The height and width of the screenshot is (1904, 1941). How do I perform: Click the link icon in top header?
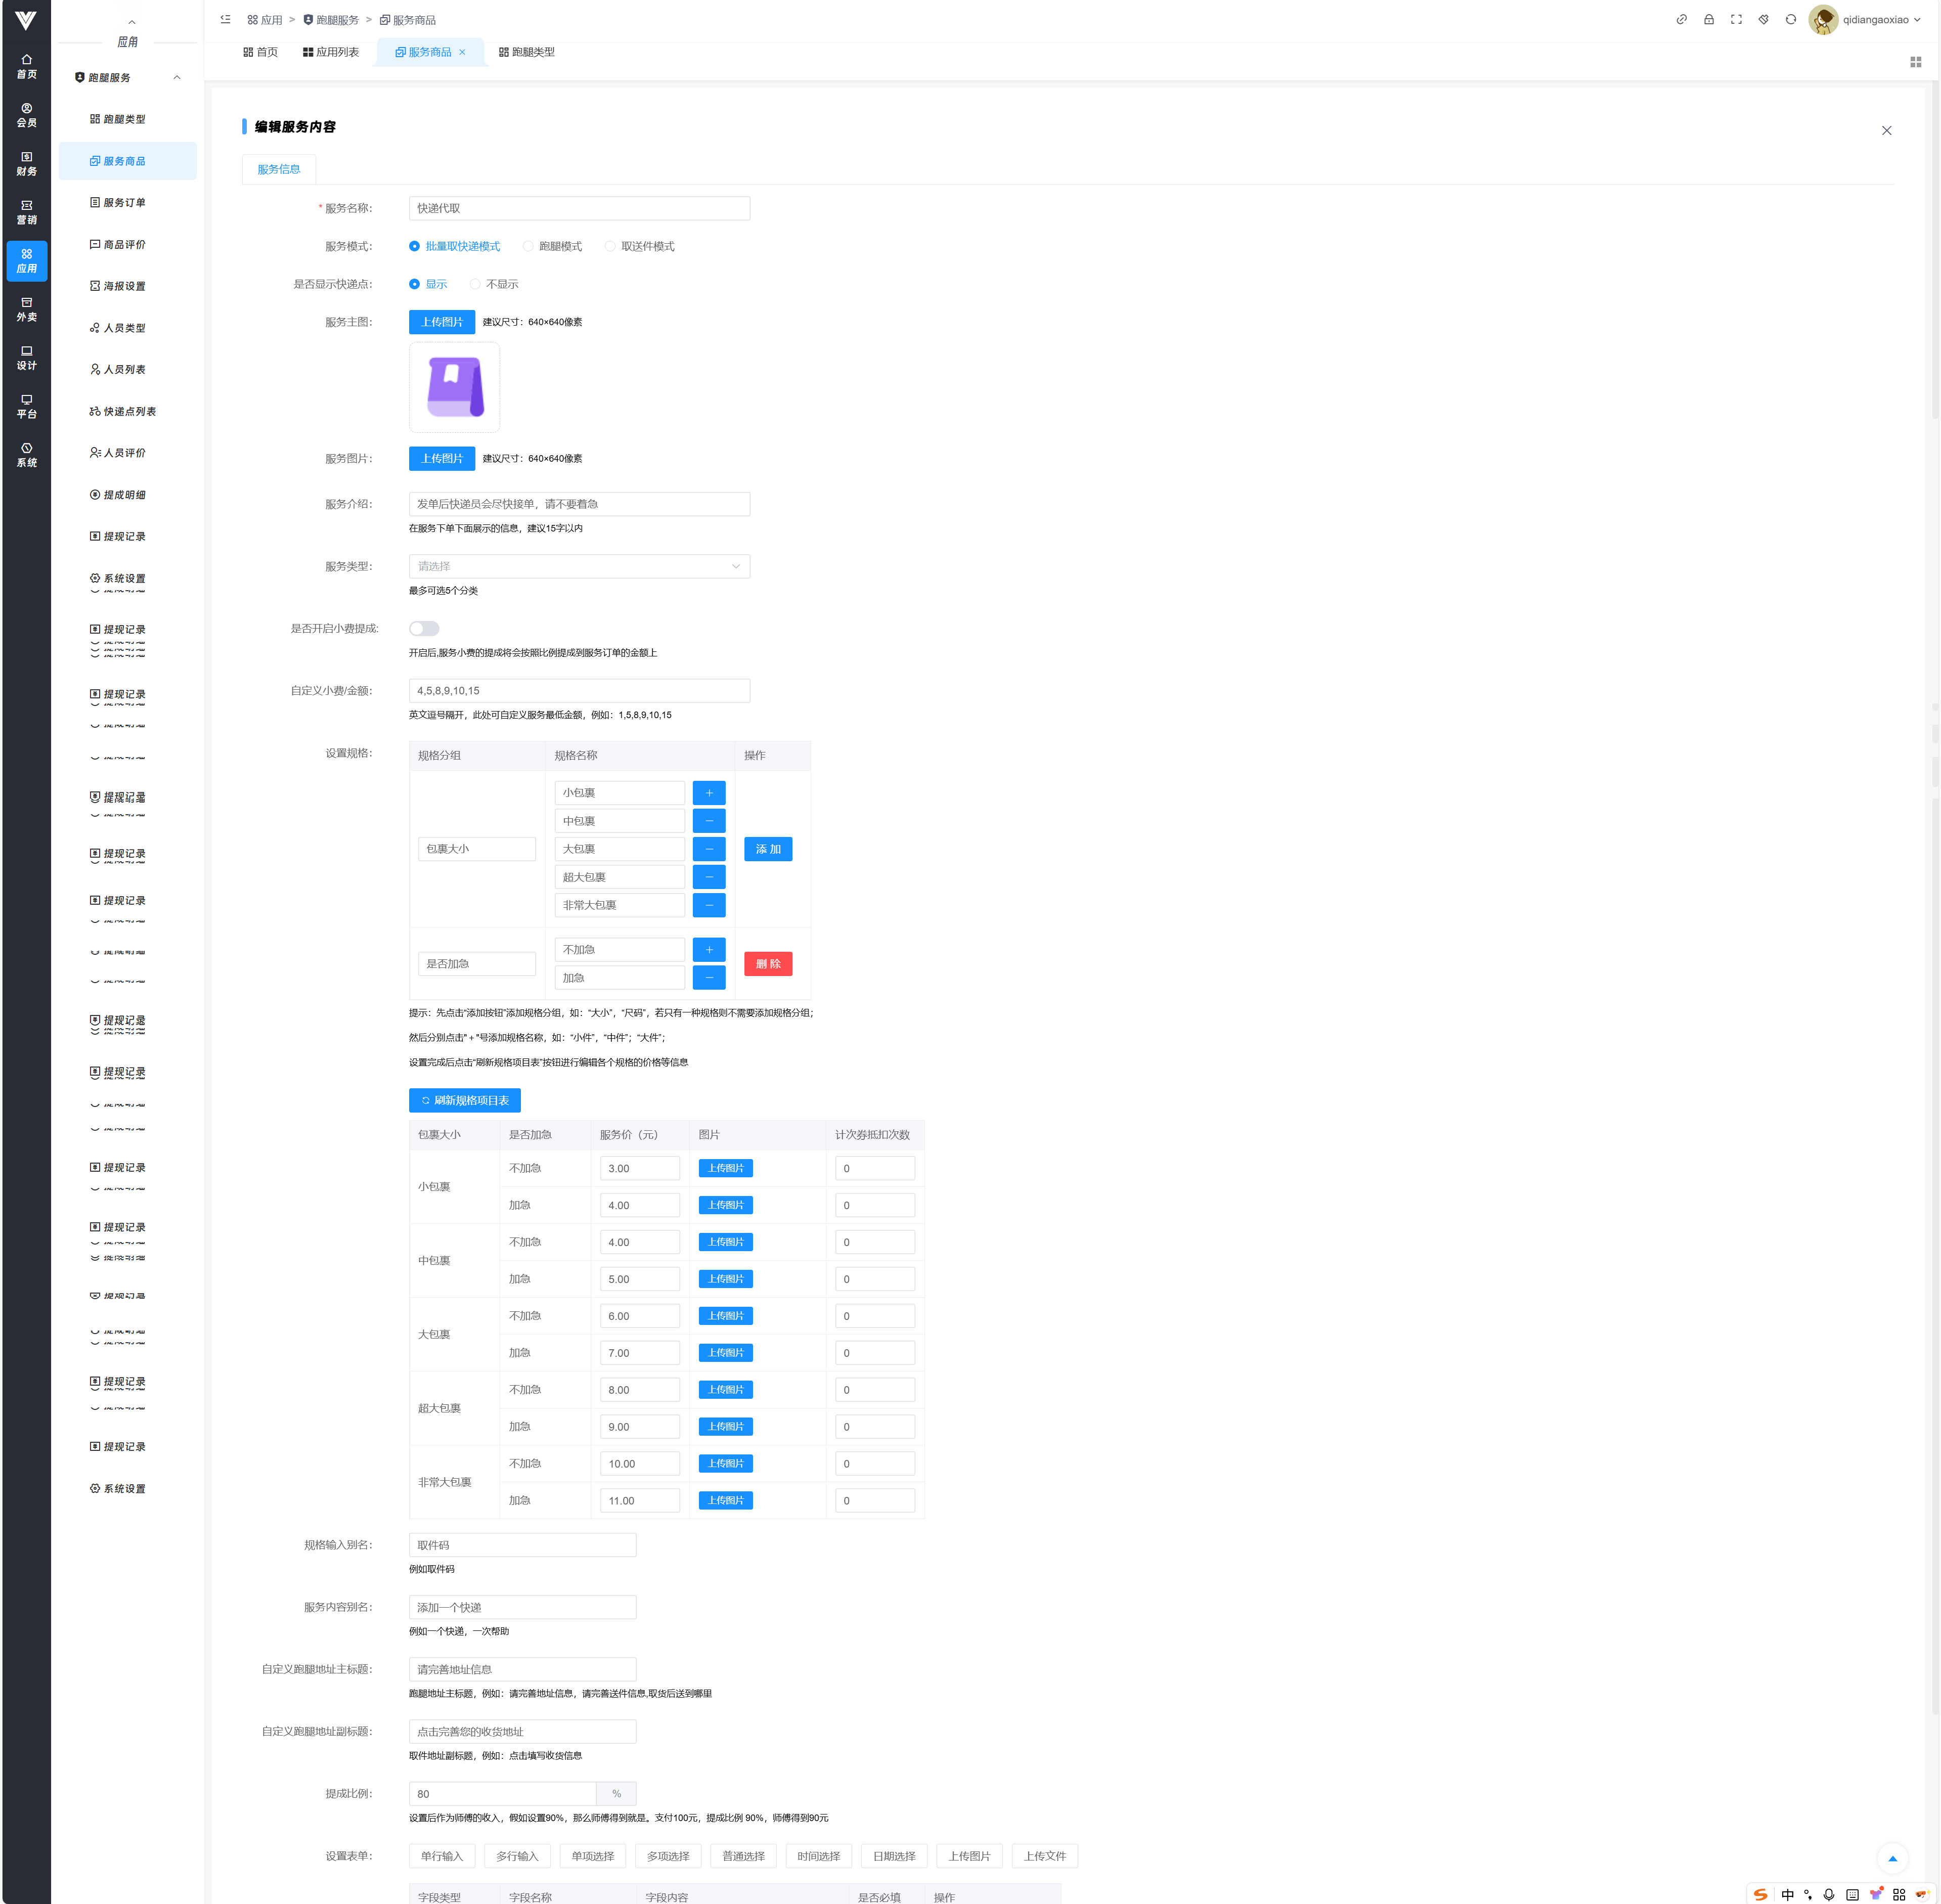[x=1682, y=20]
